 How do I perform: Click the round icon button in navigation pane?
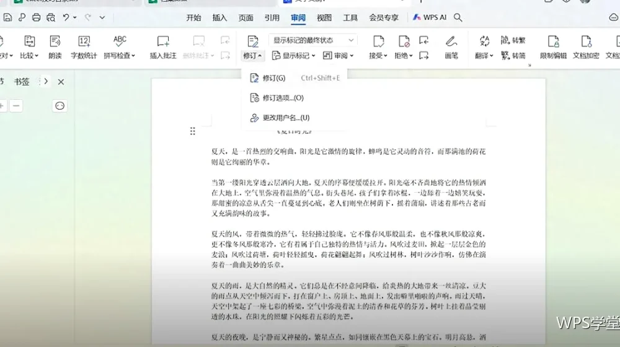pos(60,106)
